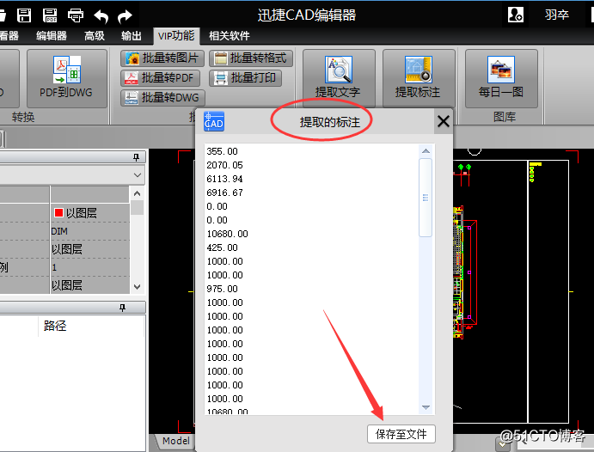Redo the last action

click(x=125, y=16)
